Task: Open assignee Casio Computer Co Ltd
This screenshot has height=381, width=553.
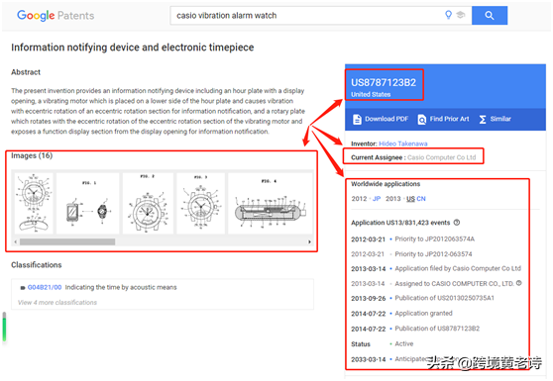Action: click(442, 157)
